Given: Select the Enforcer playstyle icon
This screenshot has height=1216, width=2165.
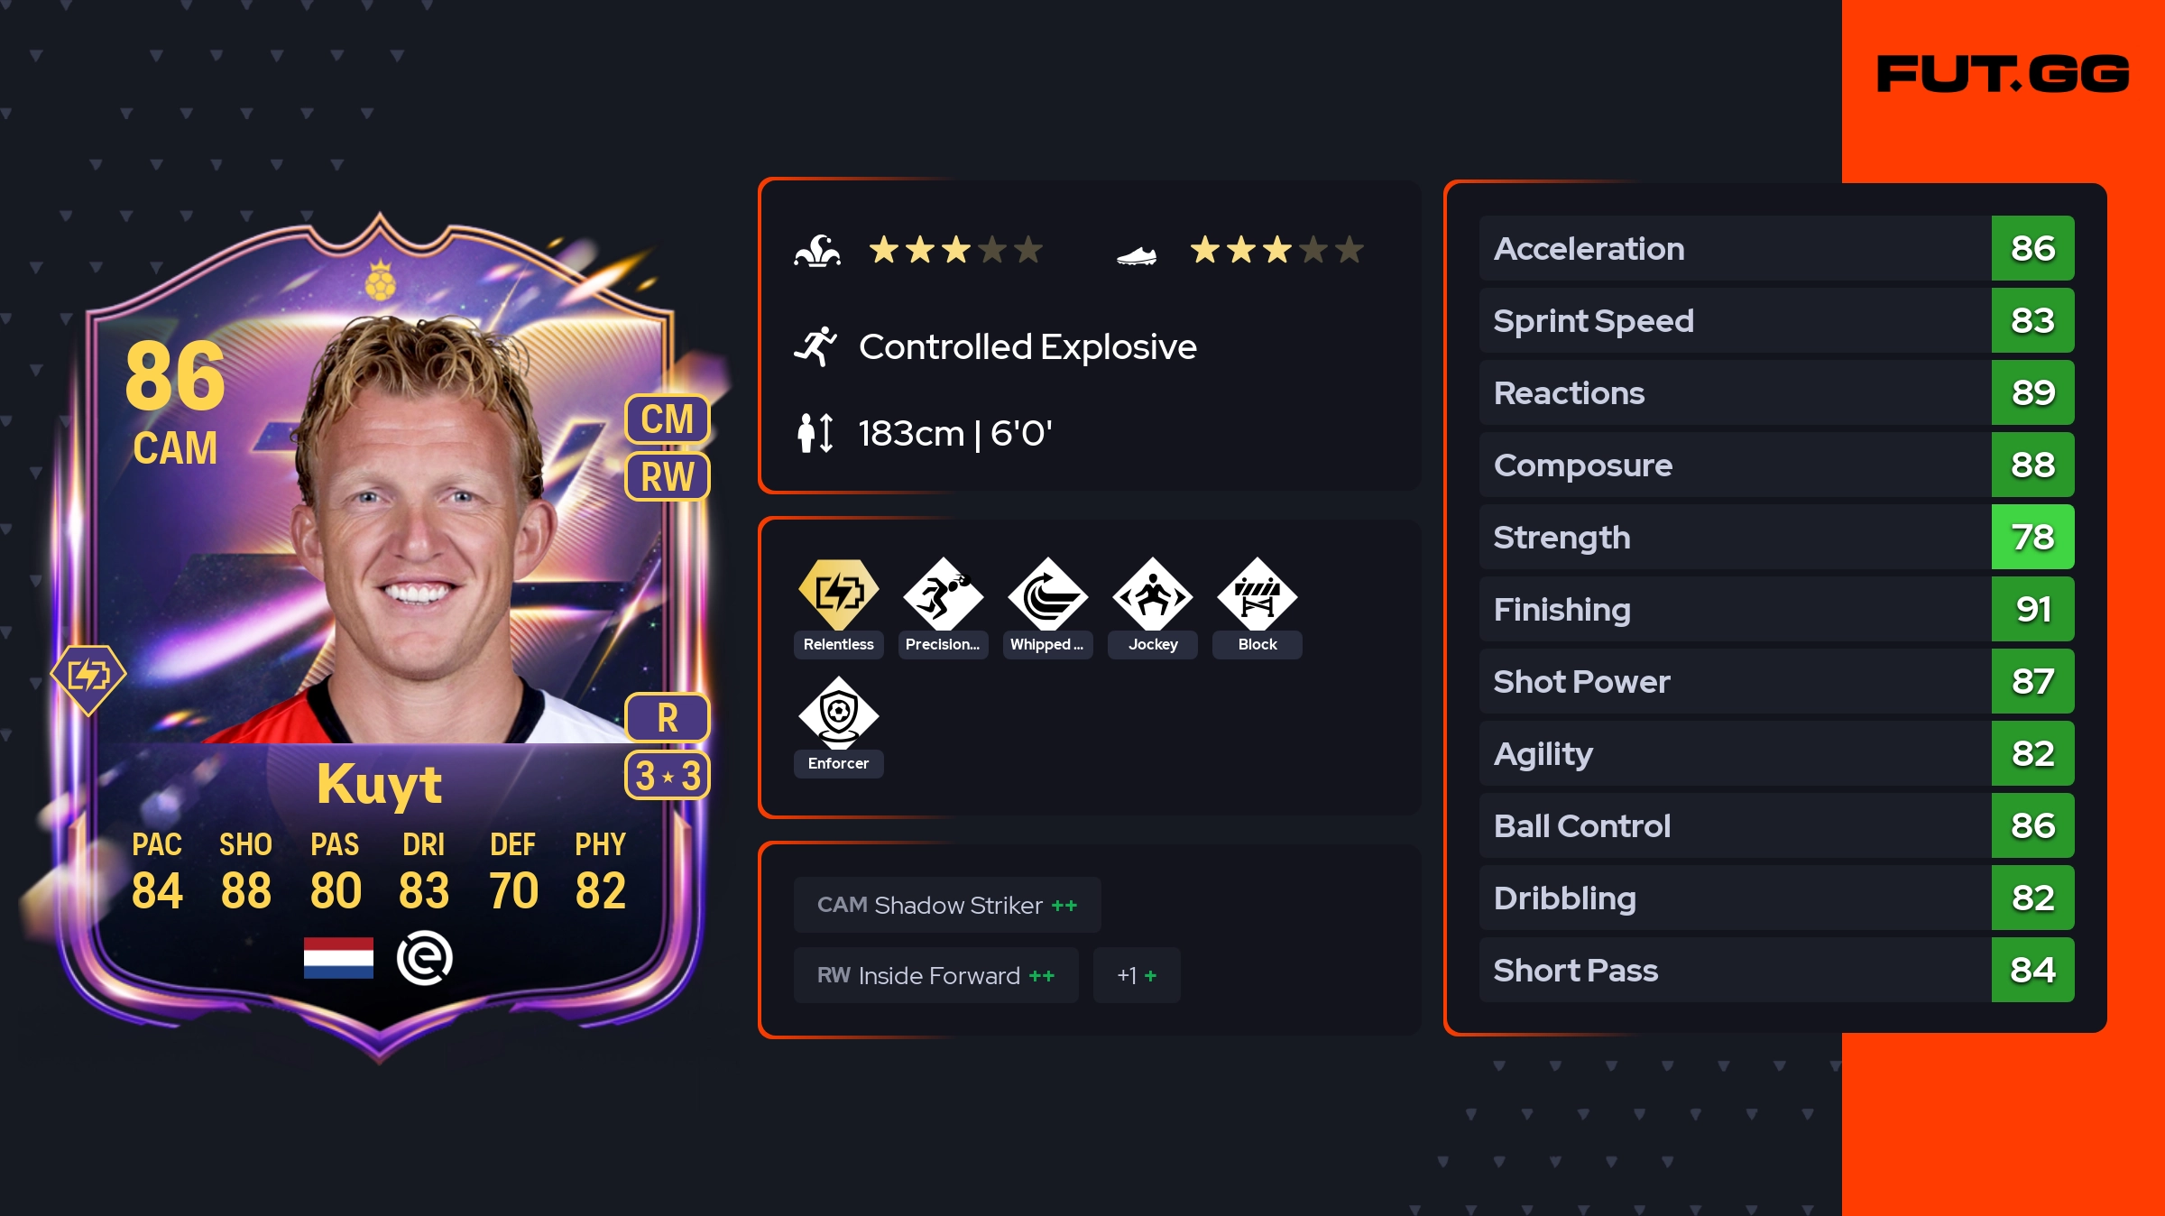Looking at the screenshot, I should (838, 713).
